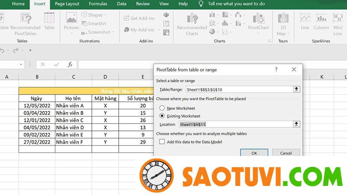Check Add this data to the Data Model

coord(162,142)
